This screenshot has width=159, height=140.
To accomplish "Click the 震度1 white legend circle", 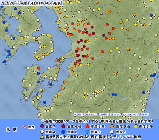I will [x=112, y=132].
